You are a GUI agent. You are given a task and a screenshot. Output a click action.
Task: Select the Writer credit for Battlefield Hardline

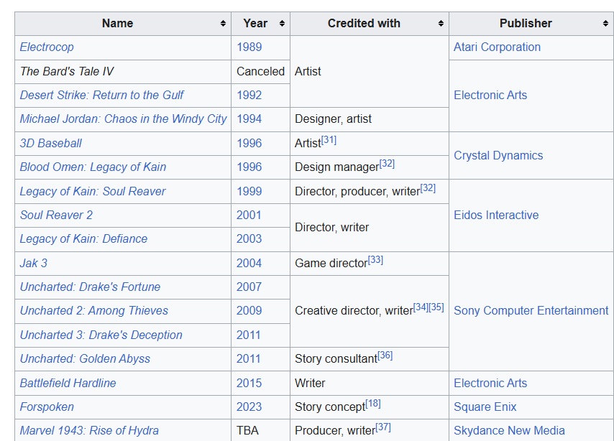[310, 383]
